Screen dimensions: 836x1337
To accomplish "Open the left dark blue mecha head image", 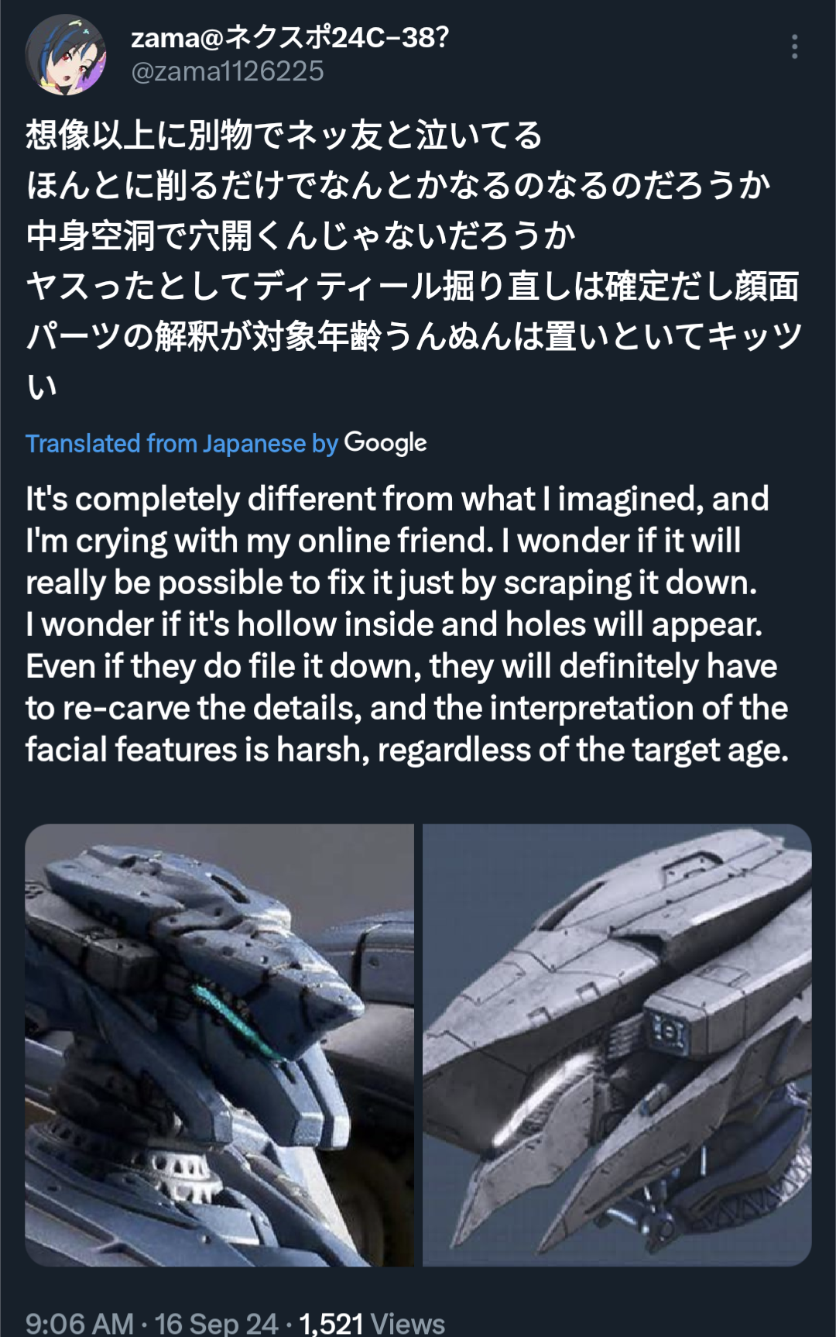I will click(x=219, y=1045).
